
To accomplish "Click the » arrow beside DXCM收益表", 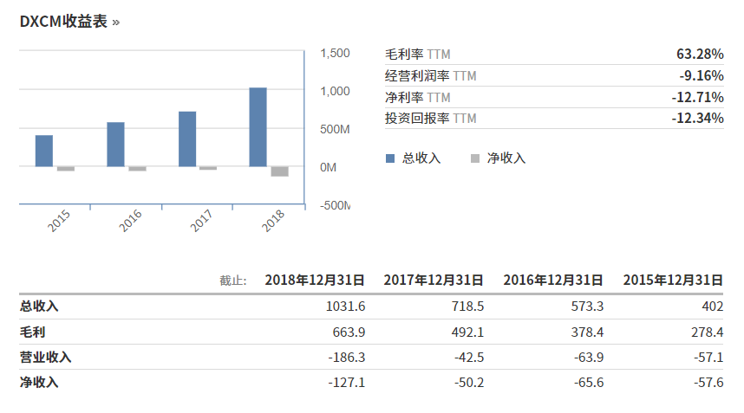I will pyautogui.click(x=116, y=23).
